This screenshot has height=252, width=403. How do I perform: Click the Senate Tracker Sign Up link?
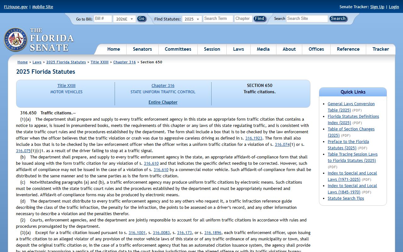377,7
